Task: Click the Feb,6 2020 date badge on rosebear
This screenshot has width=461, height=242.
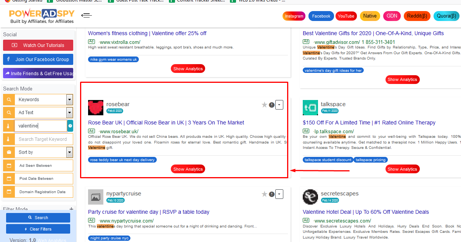Action: (114, 111)
